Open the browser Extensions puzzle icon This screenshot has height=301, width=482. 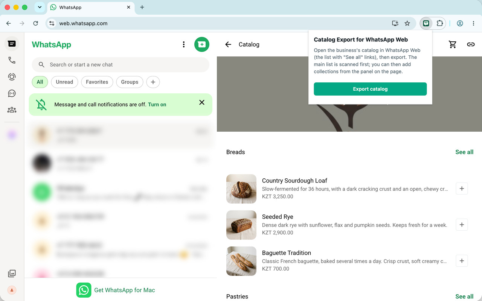(440, 23)
